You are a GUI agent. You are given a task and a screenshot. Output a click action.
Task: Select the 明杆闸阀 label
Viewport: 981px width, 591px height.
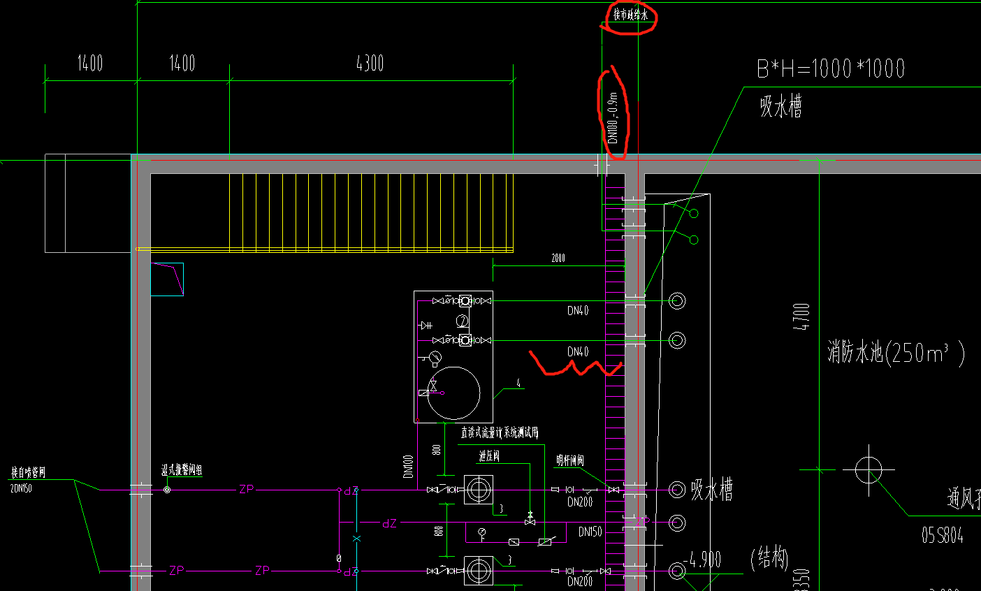570,460
